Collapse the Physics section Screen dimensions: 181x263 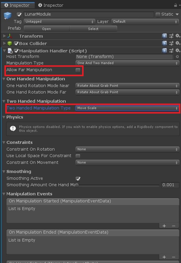coord(4,117)
